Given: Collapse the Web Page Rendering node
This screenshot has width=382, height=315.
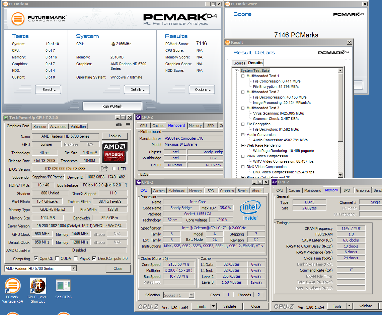Looking at the screenshot, I should (x=243, y=145).
